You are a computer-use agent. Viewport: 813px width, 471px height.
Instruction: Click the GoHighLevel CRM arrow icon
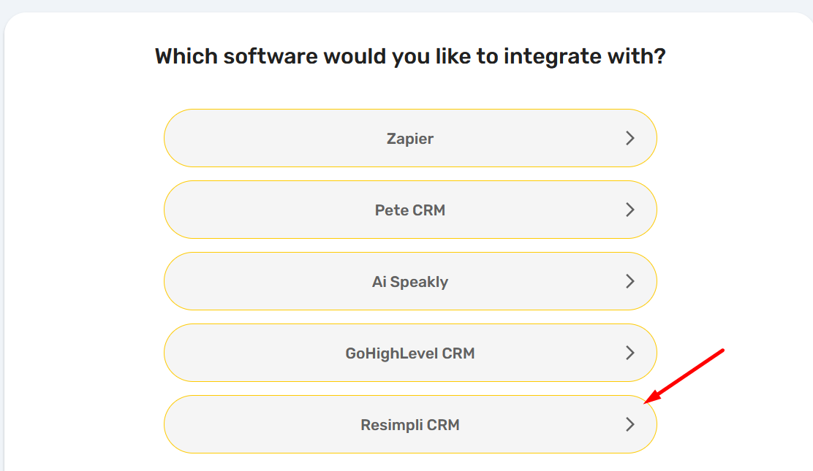(630, 353)
